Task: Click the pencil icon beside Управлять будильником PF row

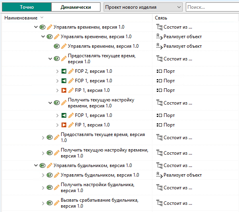Action: 50,165
